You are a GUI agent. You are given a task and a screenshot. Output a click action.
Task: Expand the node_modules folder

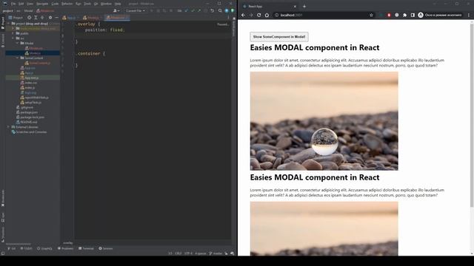pos(13,28)
